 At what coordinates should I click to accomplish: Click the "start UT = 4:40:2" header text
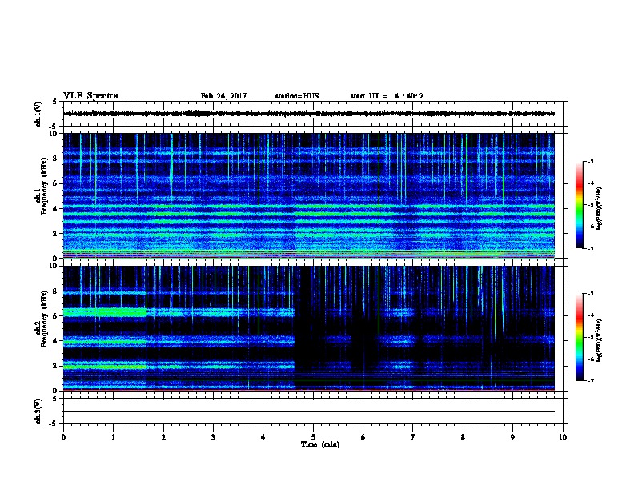[387, 96]
